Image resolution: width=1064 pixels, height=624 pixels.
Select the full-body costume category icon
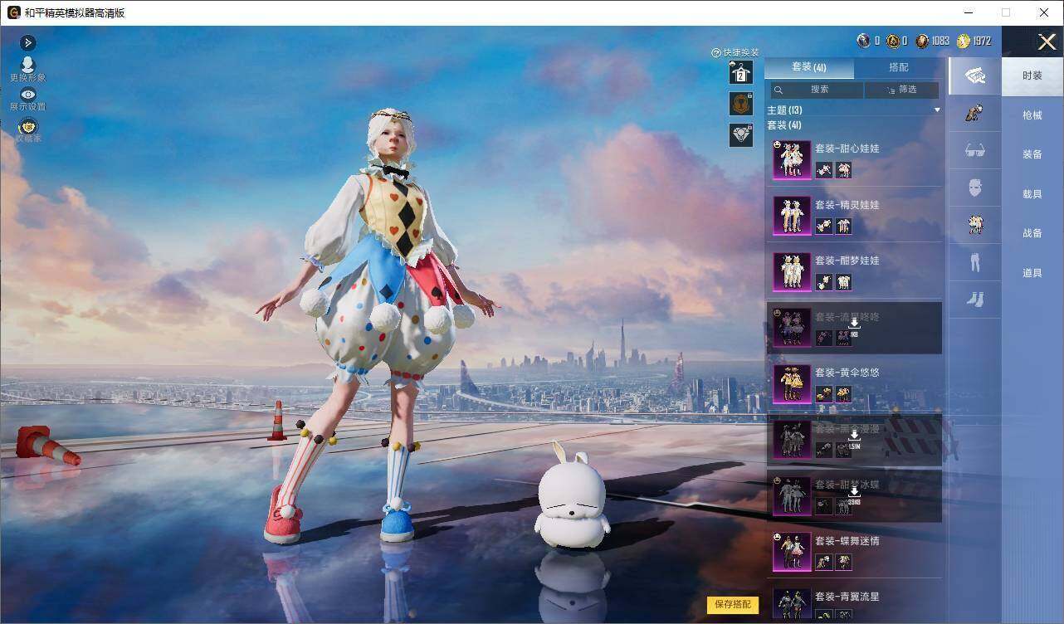click(975, 225)
